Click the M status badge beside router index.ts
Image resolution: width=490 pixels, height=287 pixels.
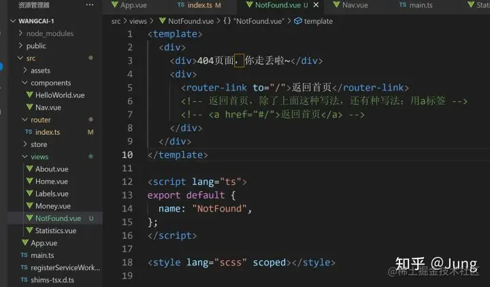coord(91,132)
